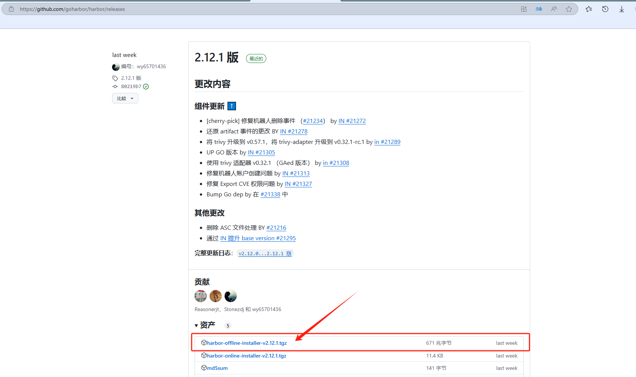Image resolution: width=636 pixels, height=377 pixels.
Task: Click the last week date in sidebar
Action: [x=124, y=55]
